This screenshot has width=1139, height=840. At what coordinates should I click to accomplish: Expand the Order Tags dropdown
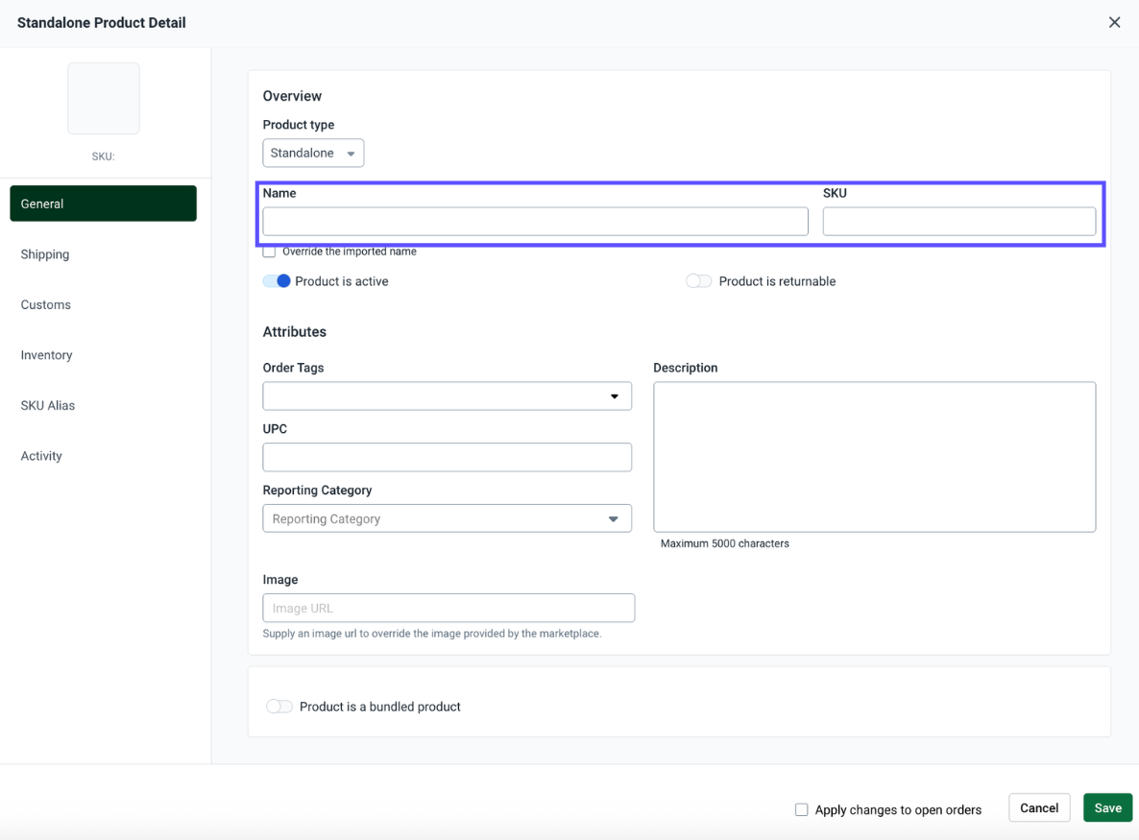[x=447, y=396]
